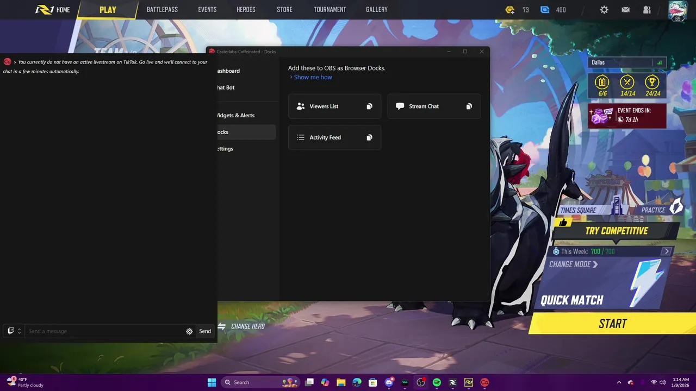Open File Explorer from the taskbar
696x391 pixels.
pyautogui.click(x=341, y=382)
